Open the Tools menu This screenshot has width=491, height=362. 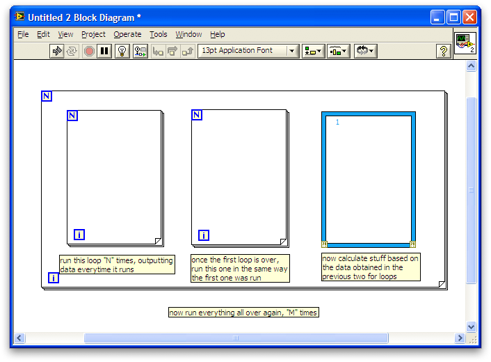pos(158,34)
